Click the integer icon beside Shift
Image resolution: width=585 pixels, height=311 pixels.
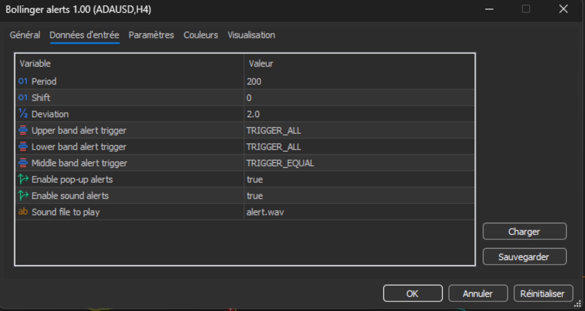pos(23,98)
